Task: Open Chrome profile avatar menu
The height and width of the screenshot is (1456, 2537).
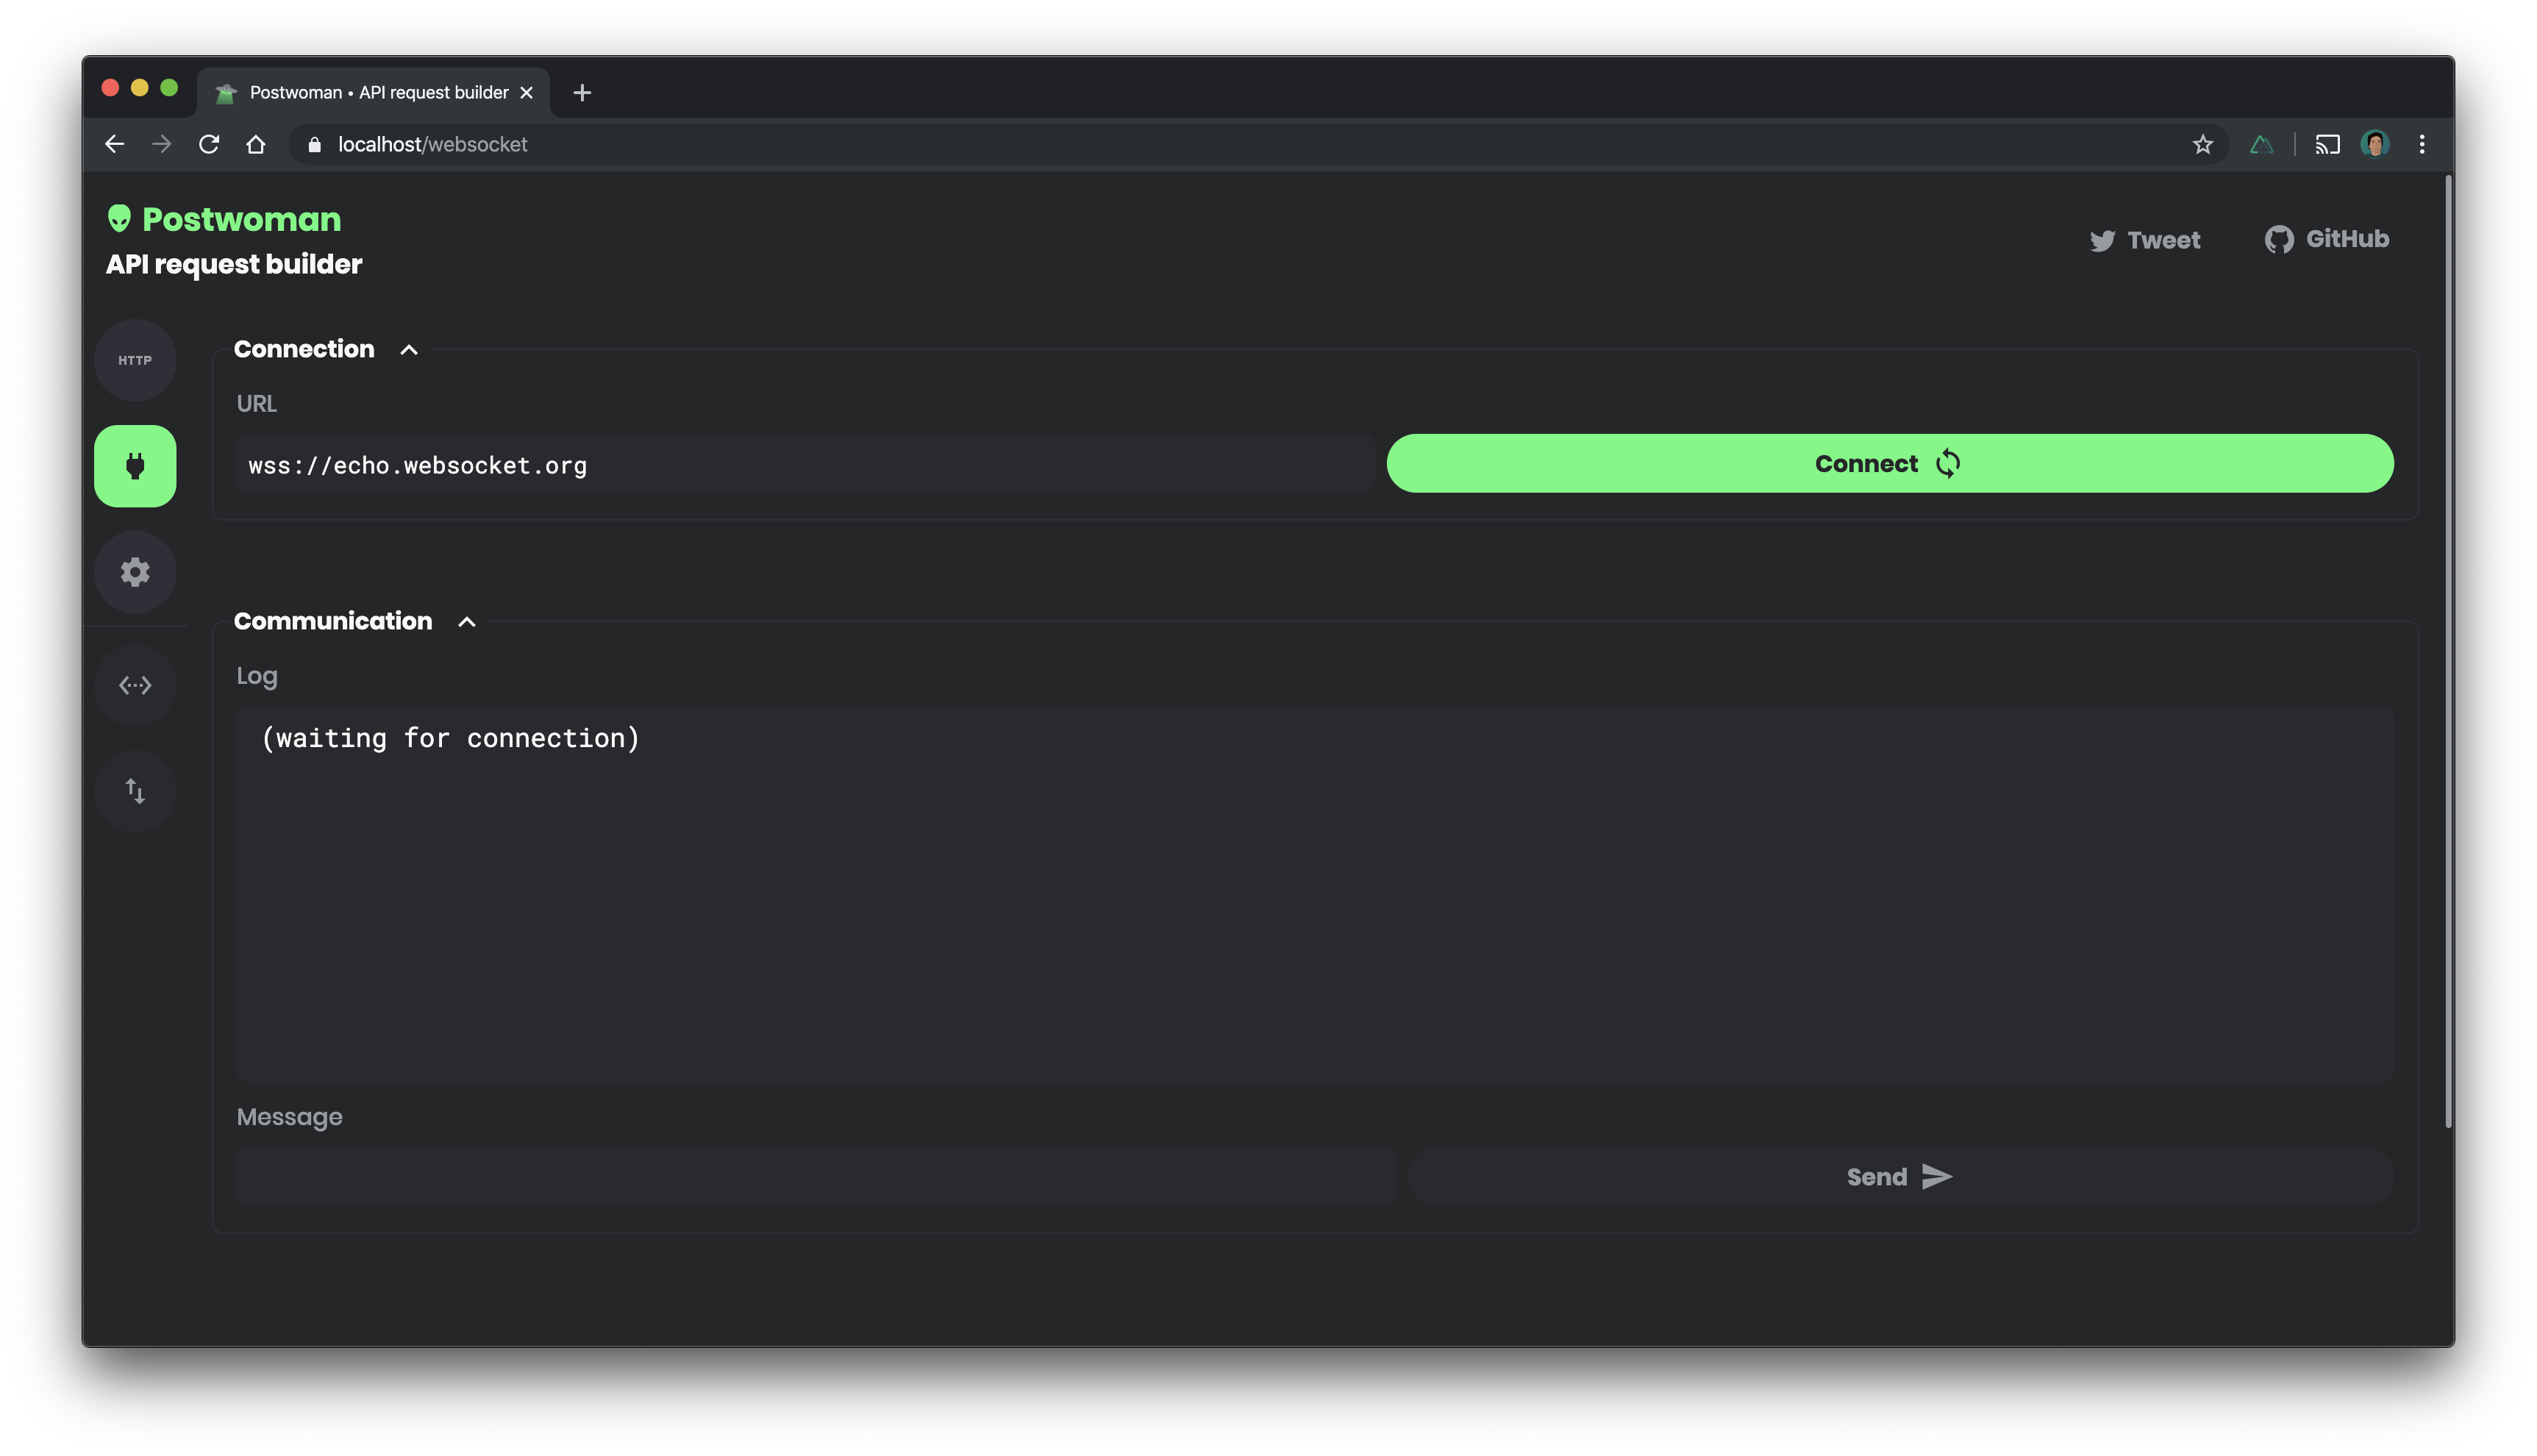Action: pos(2374,144)
